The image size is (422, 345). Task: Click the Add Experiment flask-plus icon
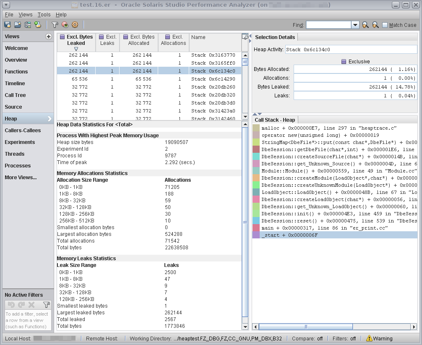[38, 25]
